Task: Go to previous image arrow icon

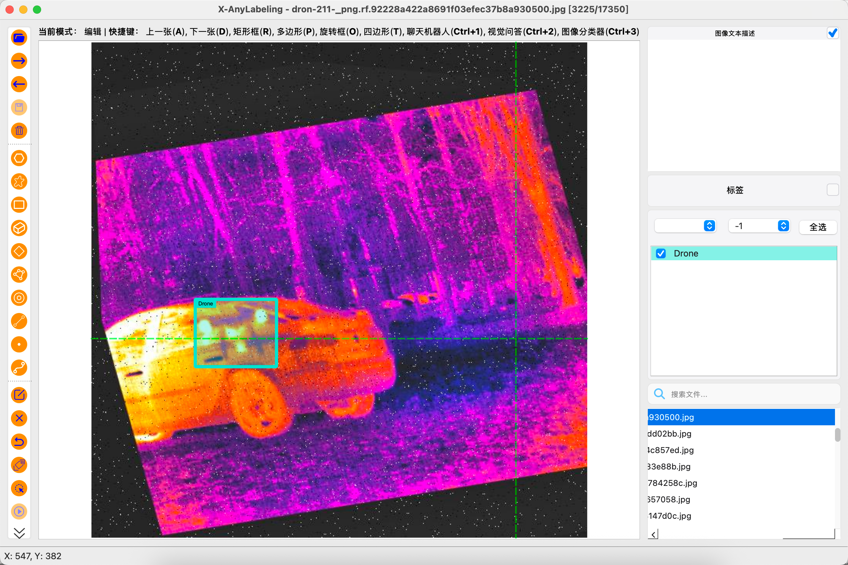Action: click(x=19, y=84)
